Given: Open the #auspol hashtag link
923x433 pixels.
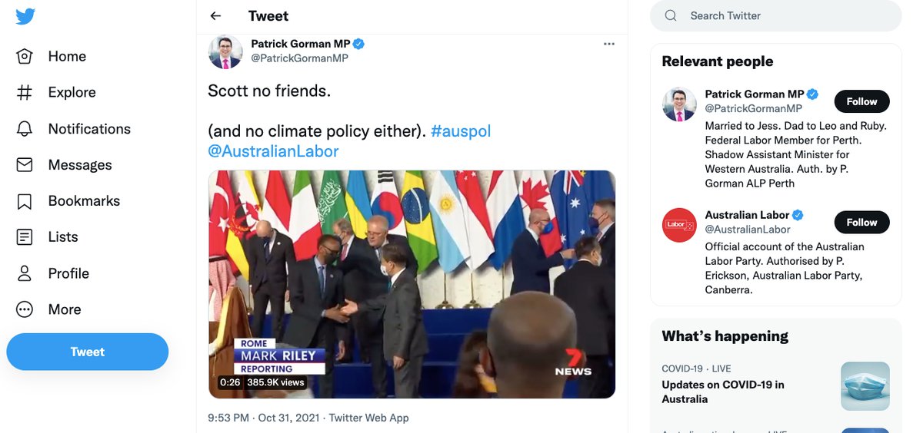Looking at the screenshot, I should point(461,131).
